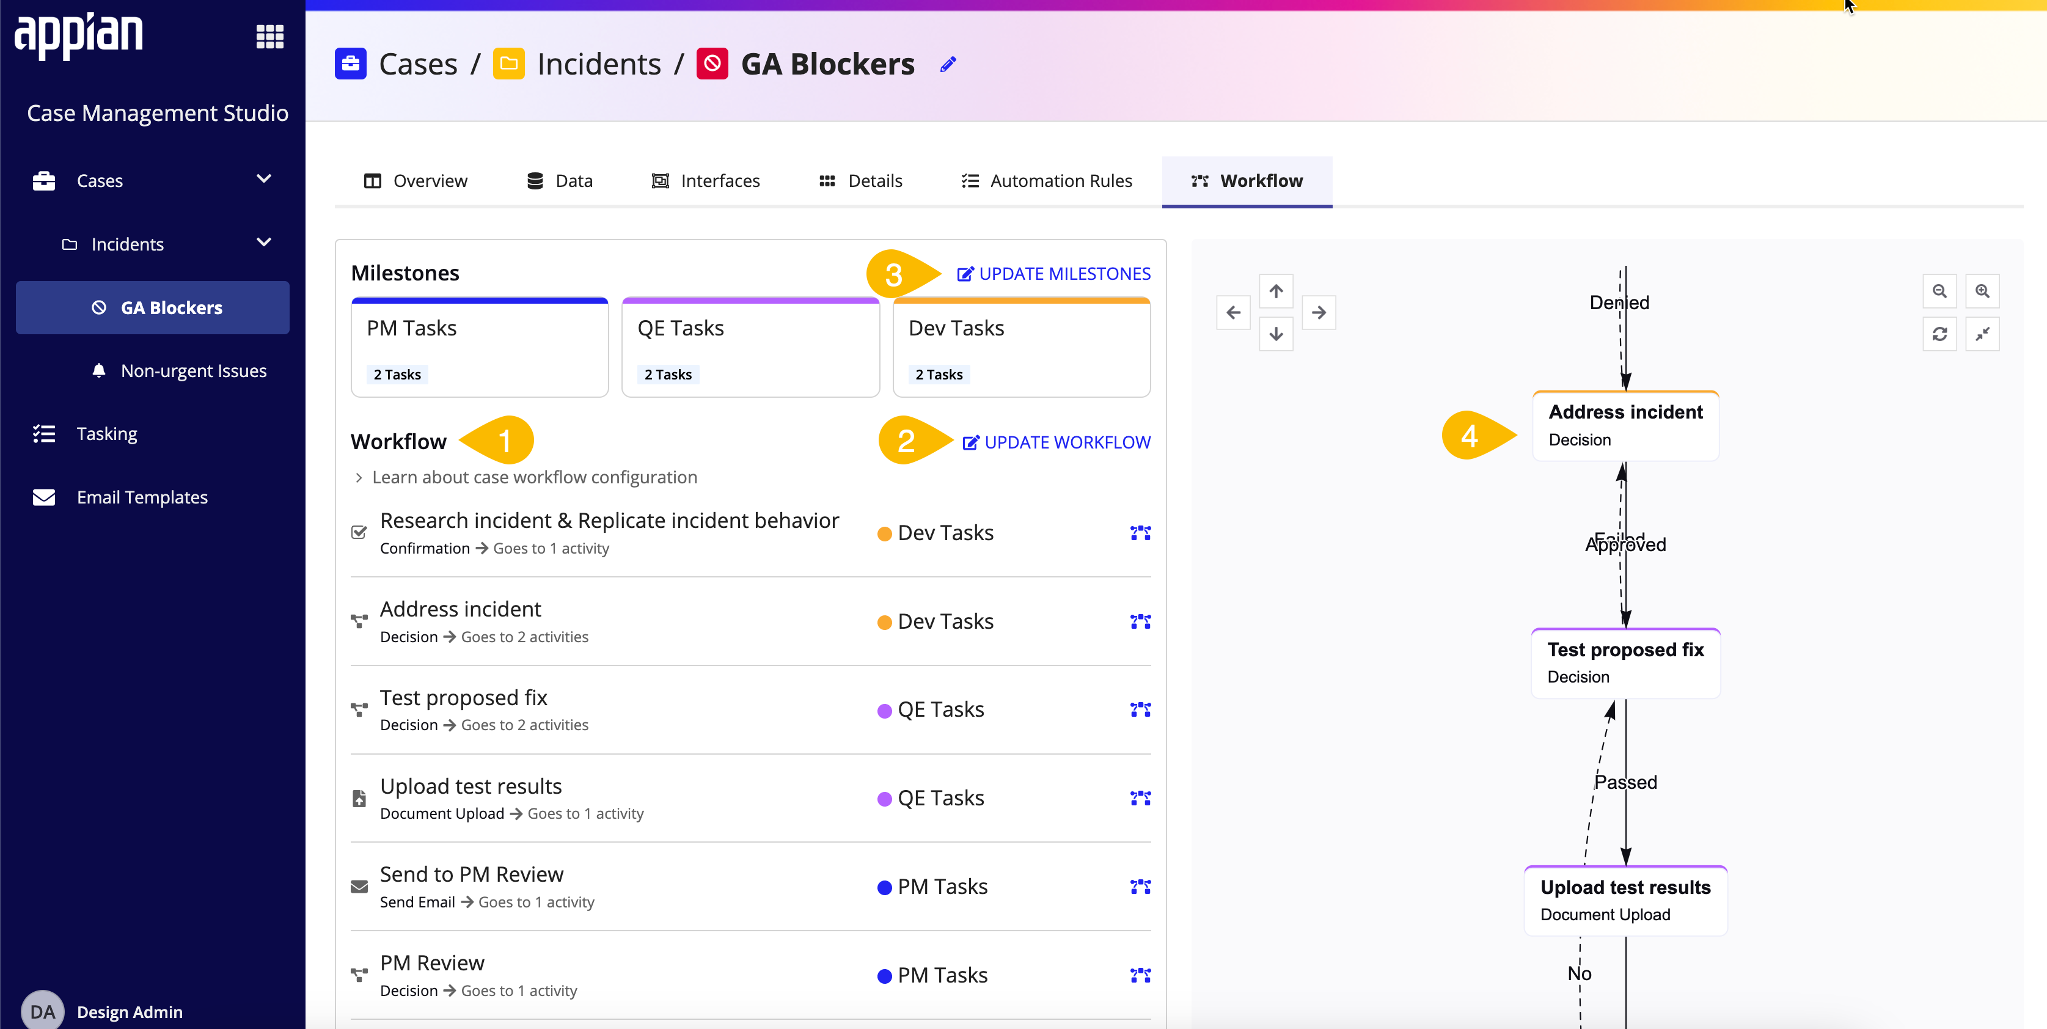
Task: Locate Upload test results via its diagram icon
Action: click(x=1140, y=798)
